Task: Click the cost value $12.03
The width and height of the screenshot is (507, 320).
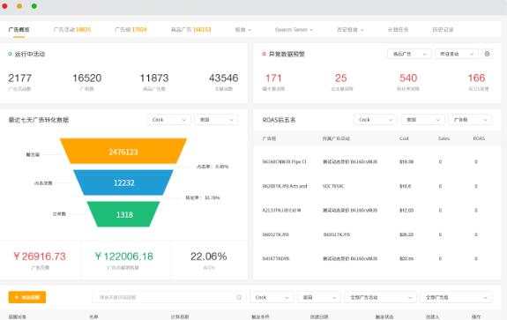Action: [x=406, y=210]
